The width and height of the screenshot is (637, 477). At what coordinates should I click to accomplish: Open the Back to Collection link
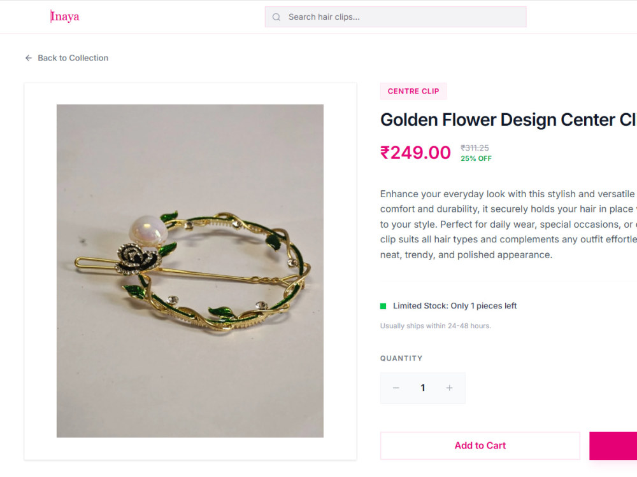click(67, 58)
